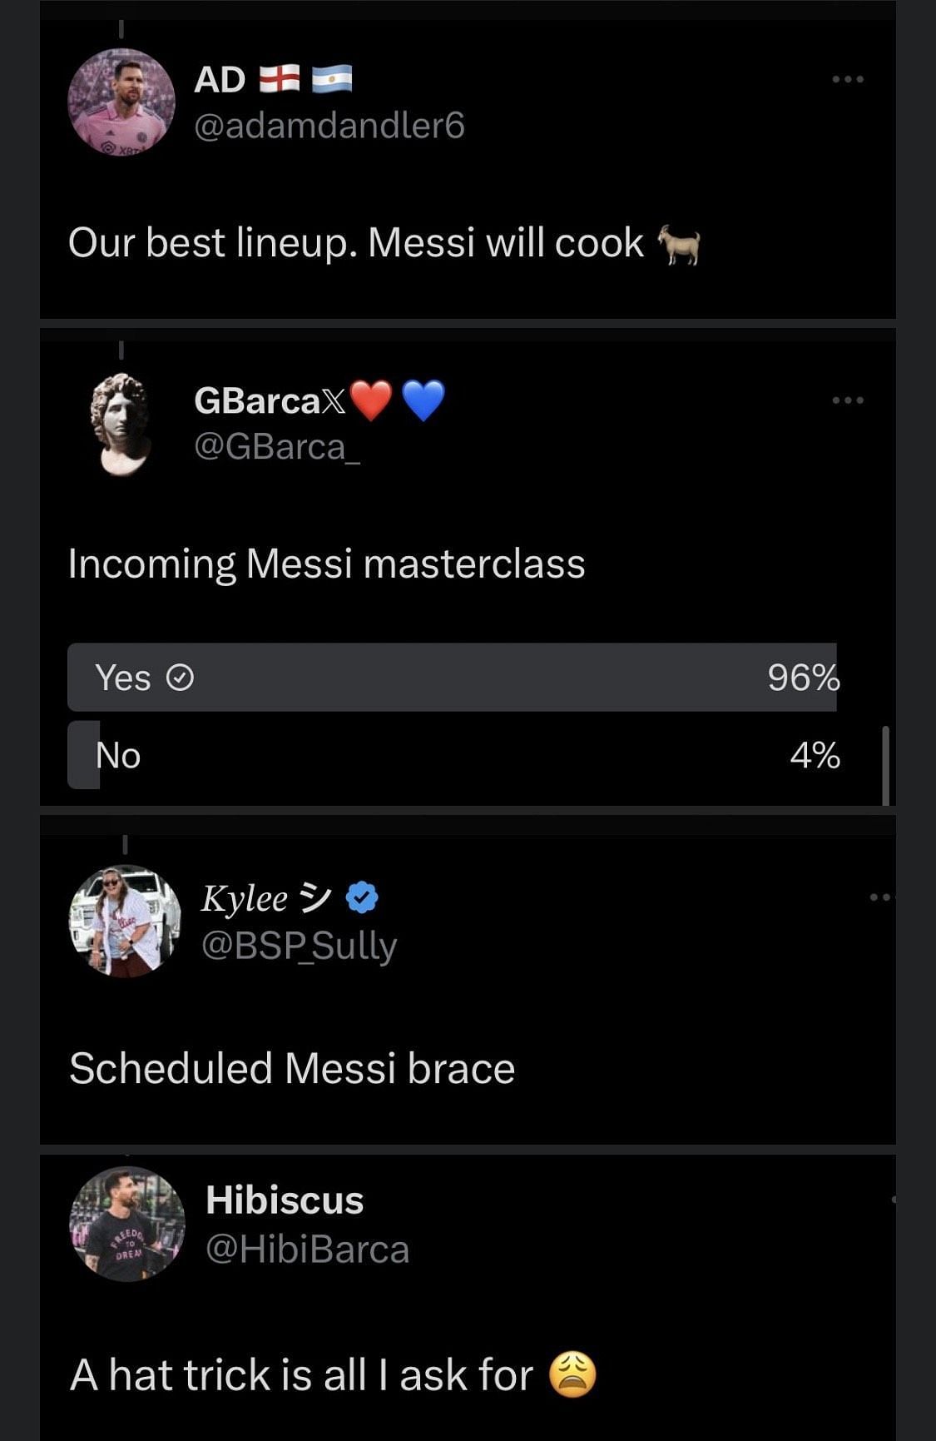The width and height of the screenshot is (936, 1441).
Task: Open more options on Kylee's tweet
Action: 879,897
